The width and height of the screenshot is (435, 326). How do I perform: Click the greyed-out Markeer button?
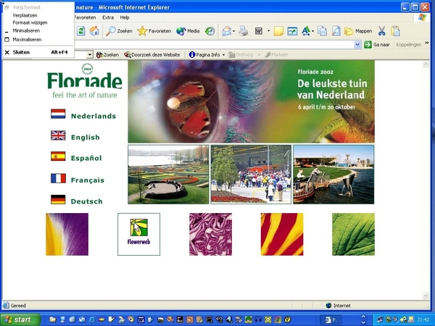276,55
